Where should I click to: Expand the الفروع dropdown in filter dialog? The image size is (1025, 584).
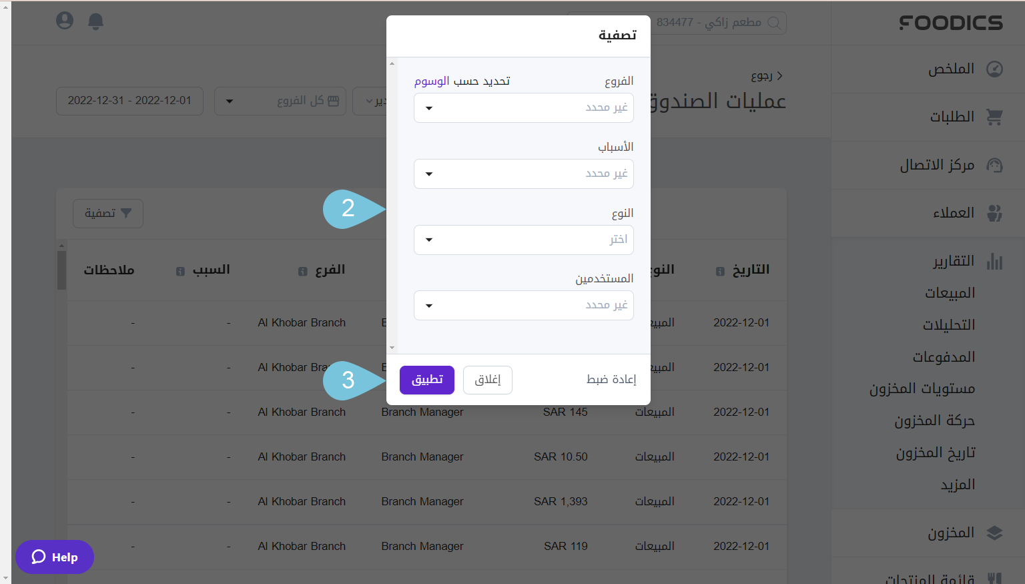point(523,107)
